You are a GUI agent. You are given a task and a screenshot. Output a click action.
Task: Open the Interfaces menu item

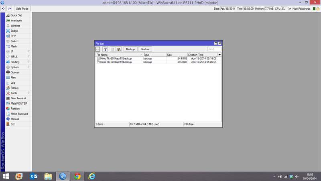tap(16, 21)
